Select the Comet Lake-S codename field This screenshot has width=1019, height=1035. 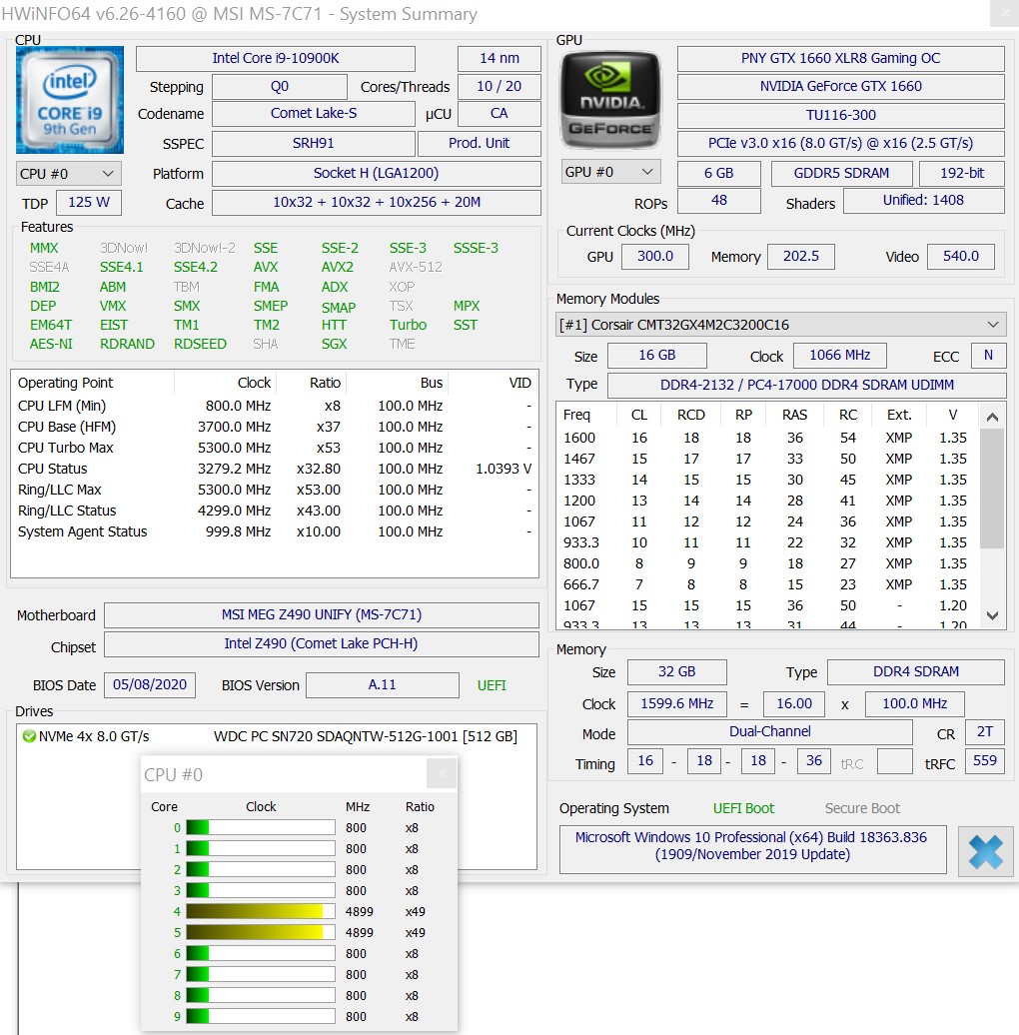[314, 114]
